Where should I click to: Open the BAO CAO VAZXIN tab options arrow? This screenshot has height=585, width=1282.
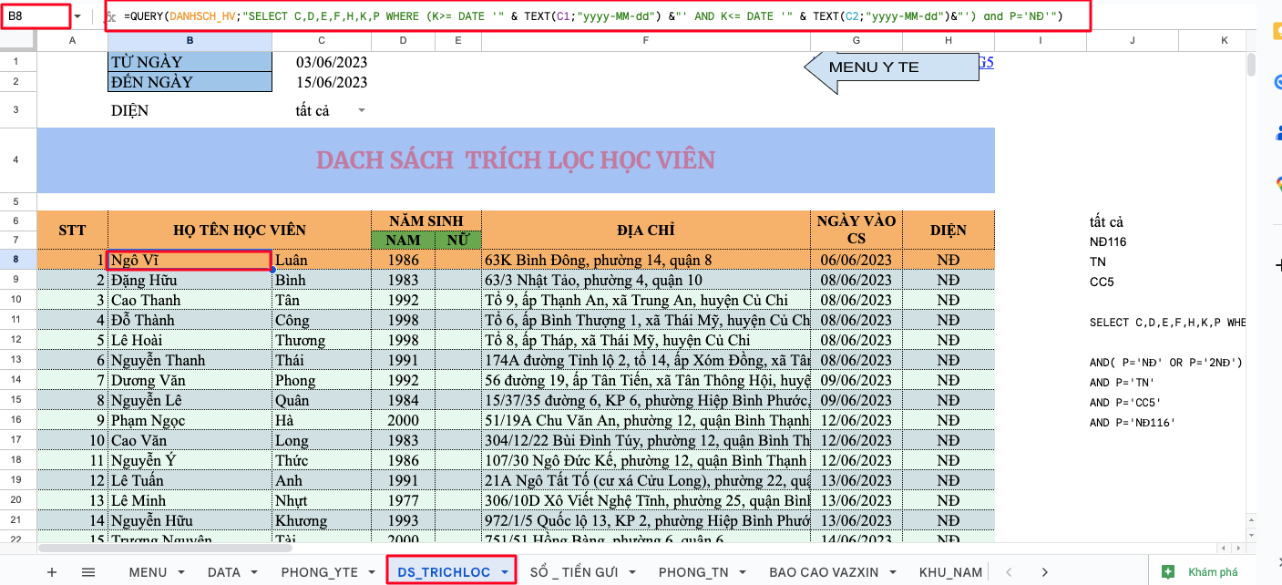(895, 572)
